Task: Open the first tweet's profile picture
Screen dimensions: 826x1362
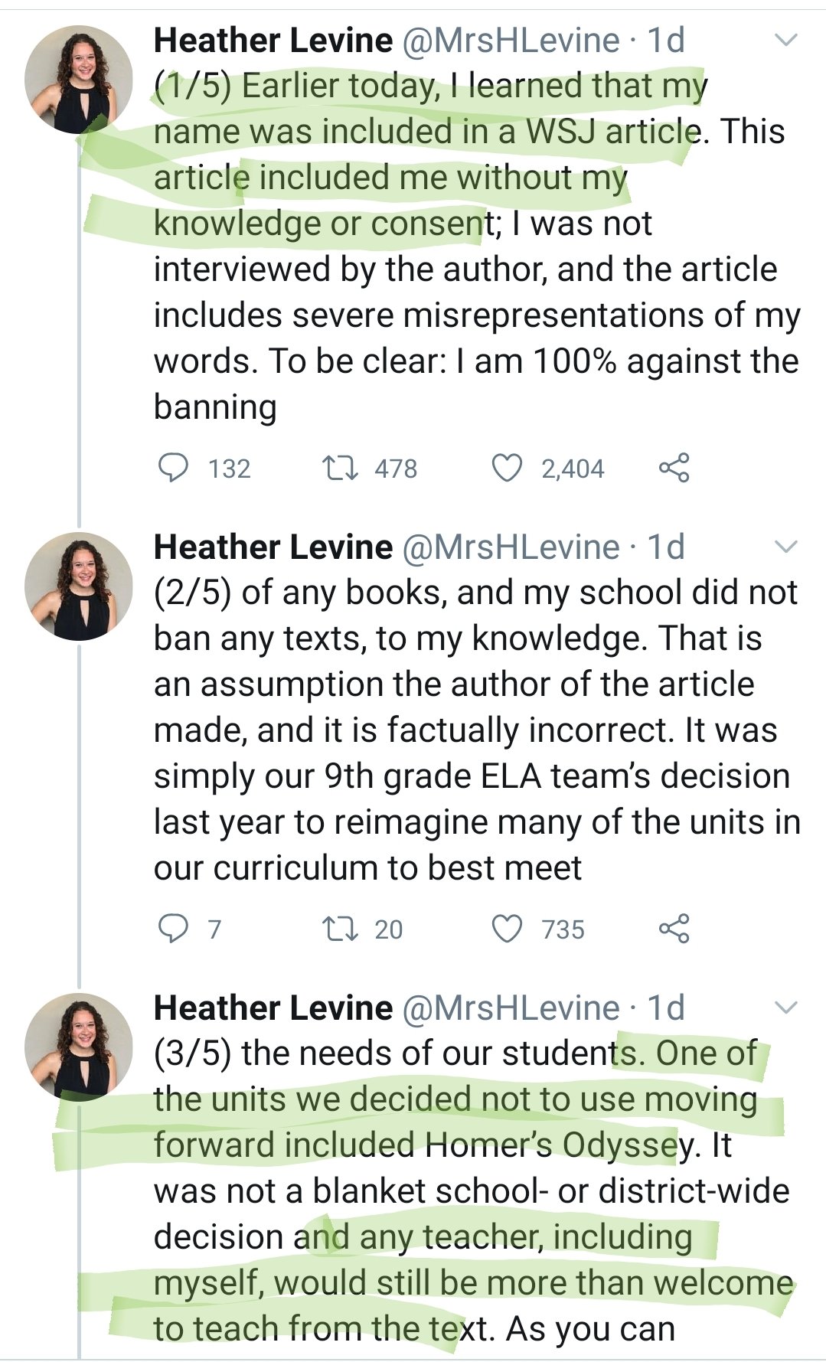Action: pos(79,80)
